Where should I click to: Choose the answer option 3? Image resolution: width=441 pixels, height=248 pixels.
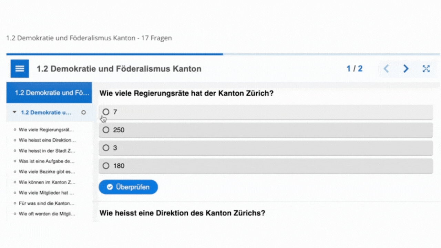pyautogui.click(x=106, y=148)
